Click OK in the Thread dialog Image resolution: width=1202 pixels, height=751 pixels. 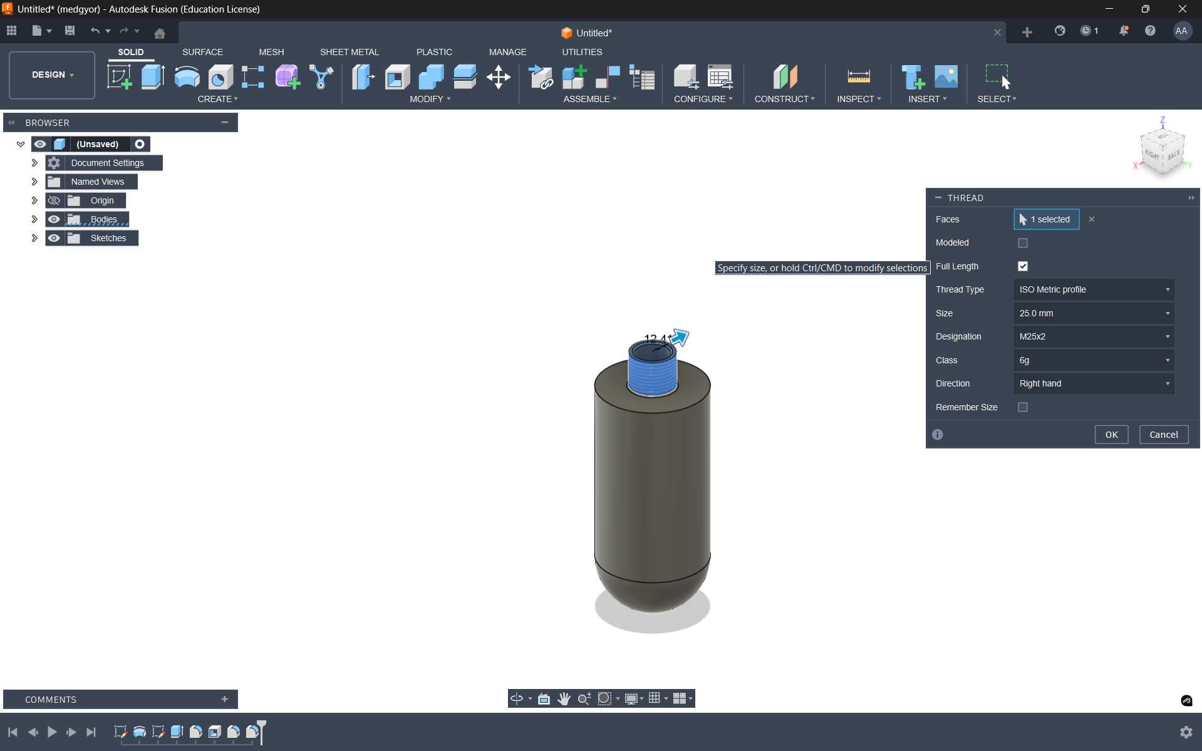click(x=1111, y=435)
